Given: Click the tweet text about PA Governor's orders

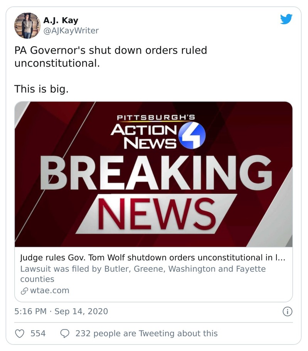Looking at the screenshot, I should [x=111, y=57].
